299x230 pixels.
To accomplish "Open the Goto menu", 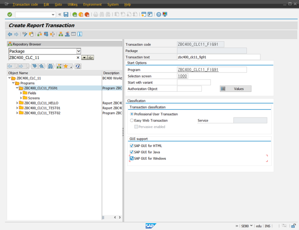I will [x=58, y=4].
